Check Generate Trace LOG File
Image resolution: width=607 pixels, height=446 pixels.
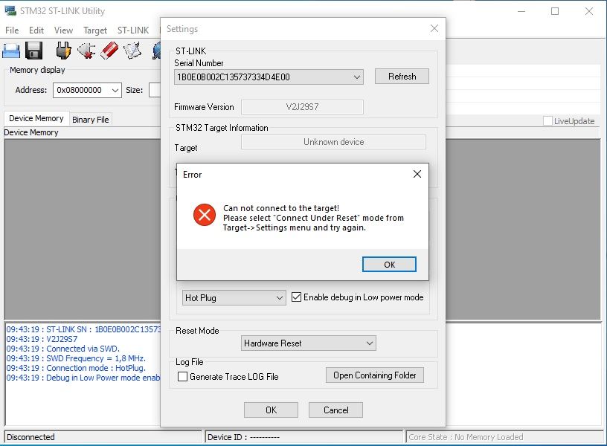(182, 376)
